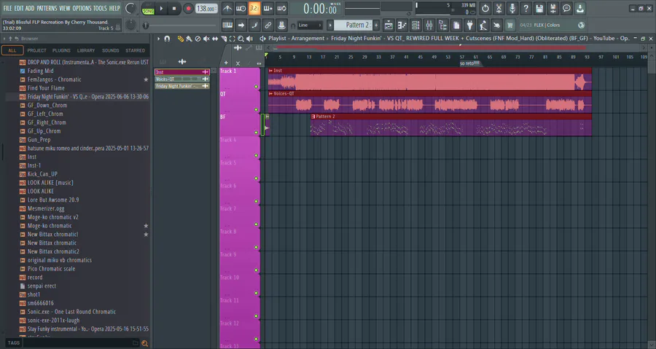Select the playlist Draw pencil tool
The height and width of the screenshot is (349, 656).
click(180, 39)
